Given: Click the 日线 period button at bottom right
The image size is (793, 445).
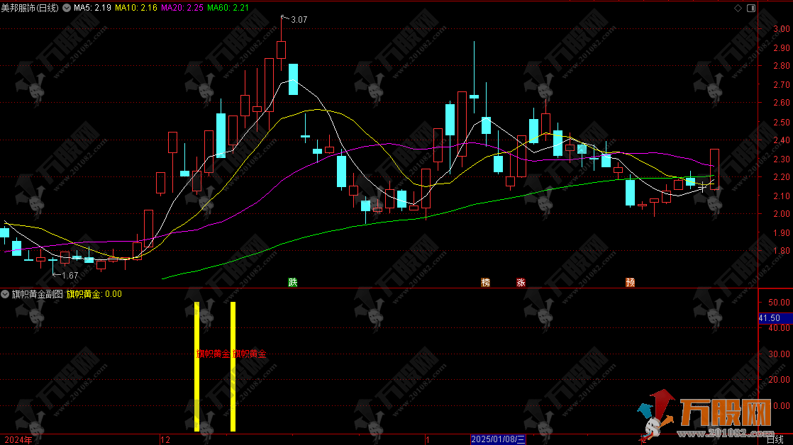Looking at the screenshot, I should 775,439.
